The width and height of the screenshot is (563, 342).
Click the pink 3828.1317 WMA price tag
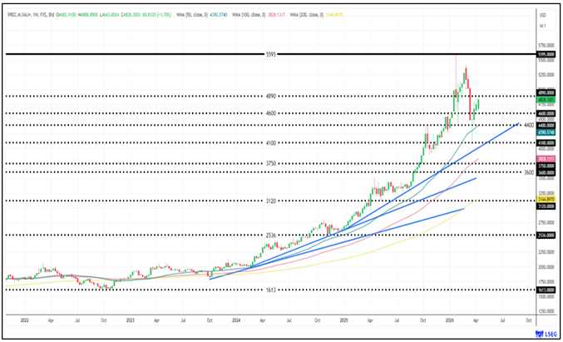click(546, 158)
